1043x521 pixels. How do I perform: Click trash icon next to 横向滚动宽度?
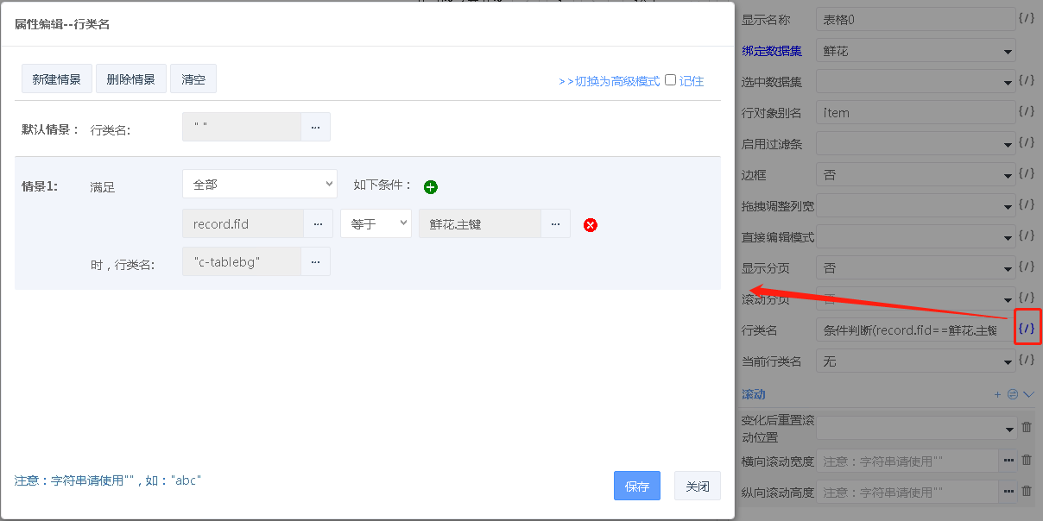[1027, 461]
